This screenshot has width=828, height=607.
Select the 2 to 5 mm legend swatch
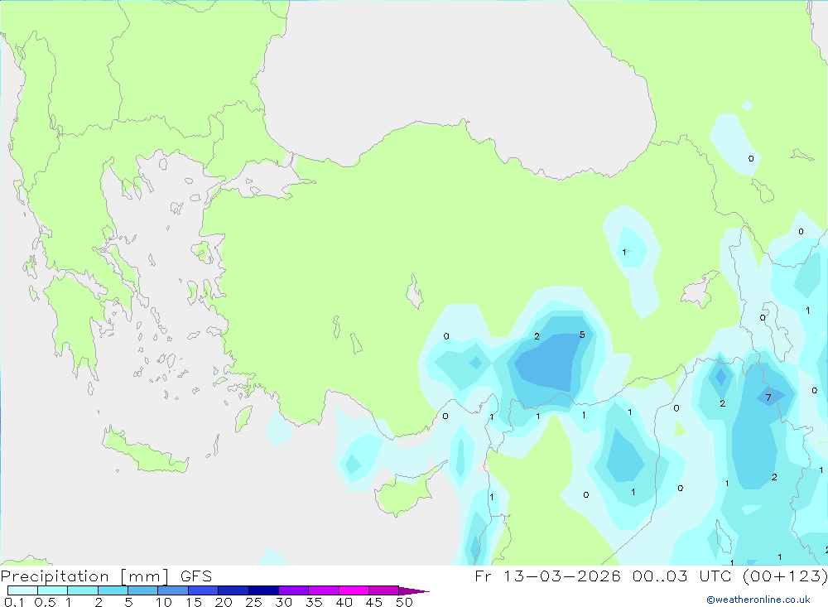pyautogui.click(x=113, y=590)
